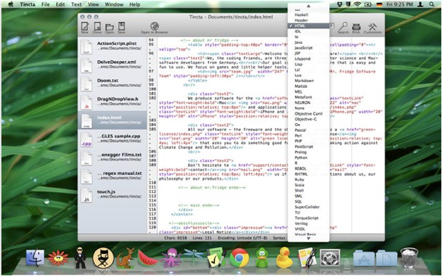Select the Doom.txt file icon
The image size is (442, 276).
point(86,84)
